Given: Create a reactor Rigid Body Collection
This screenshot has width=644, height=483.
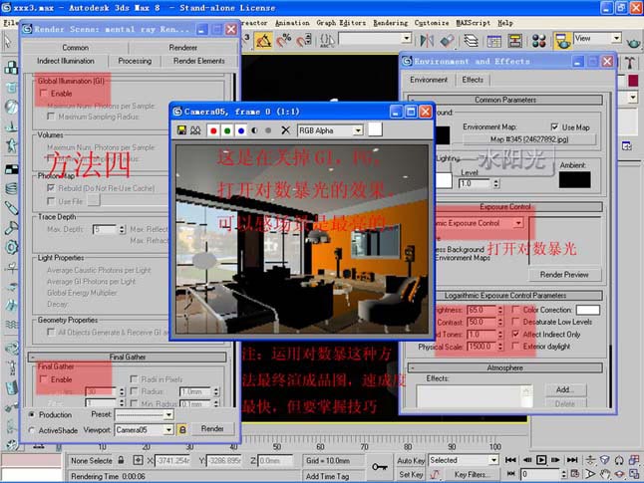Looking at the screenshot, I should coord(11,68).
